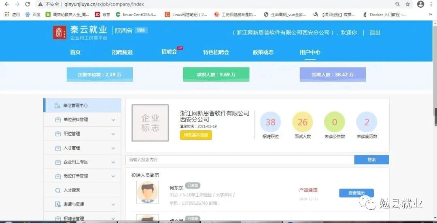Click the 退出 logout link
This screenshot has height=223, width=437.
(x=375, y=33)
